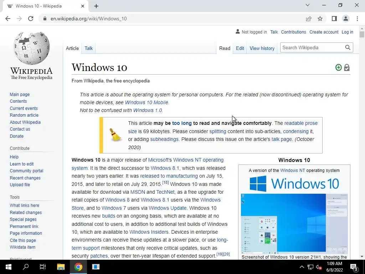Open the Windows Start button
The height and width of the screenshot is (274, 365).
(x=9, y=267)
